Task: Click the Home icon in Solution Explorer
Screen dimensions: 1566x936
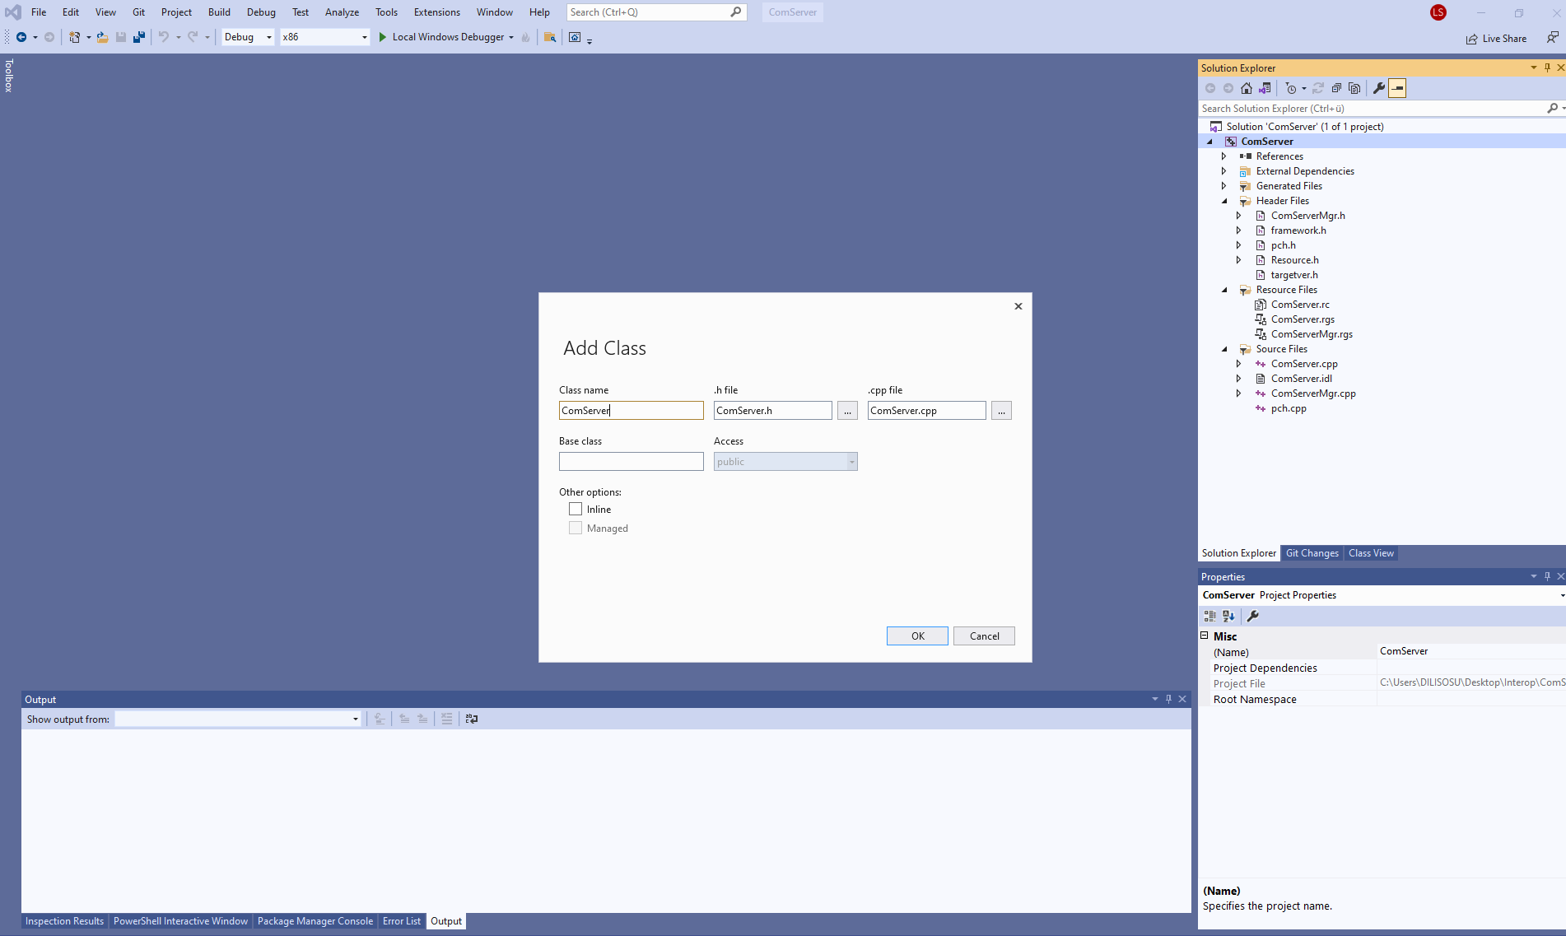Action: click(x=1247, y=88)
